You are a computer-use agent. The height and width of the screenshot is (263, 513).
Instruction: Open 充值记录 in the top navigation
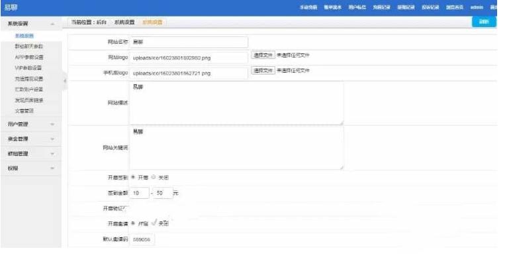point(381,7)
